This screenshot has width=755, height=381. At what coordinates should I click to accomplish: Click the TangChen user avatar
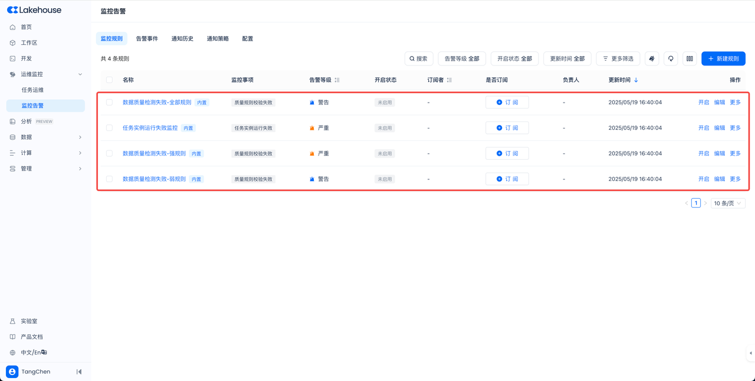12,372
